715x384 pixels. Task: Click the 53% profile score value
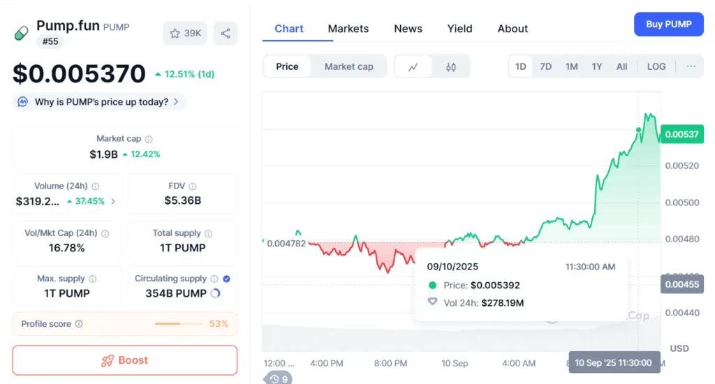pos(219,324)
